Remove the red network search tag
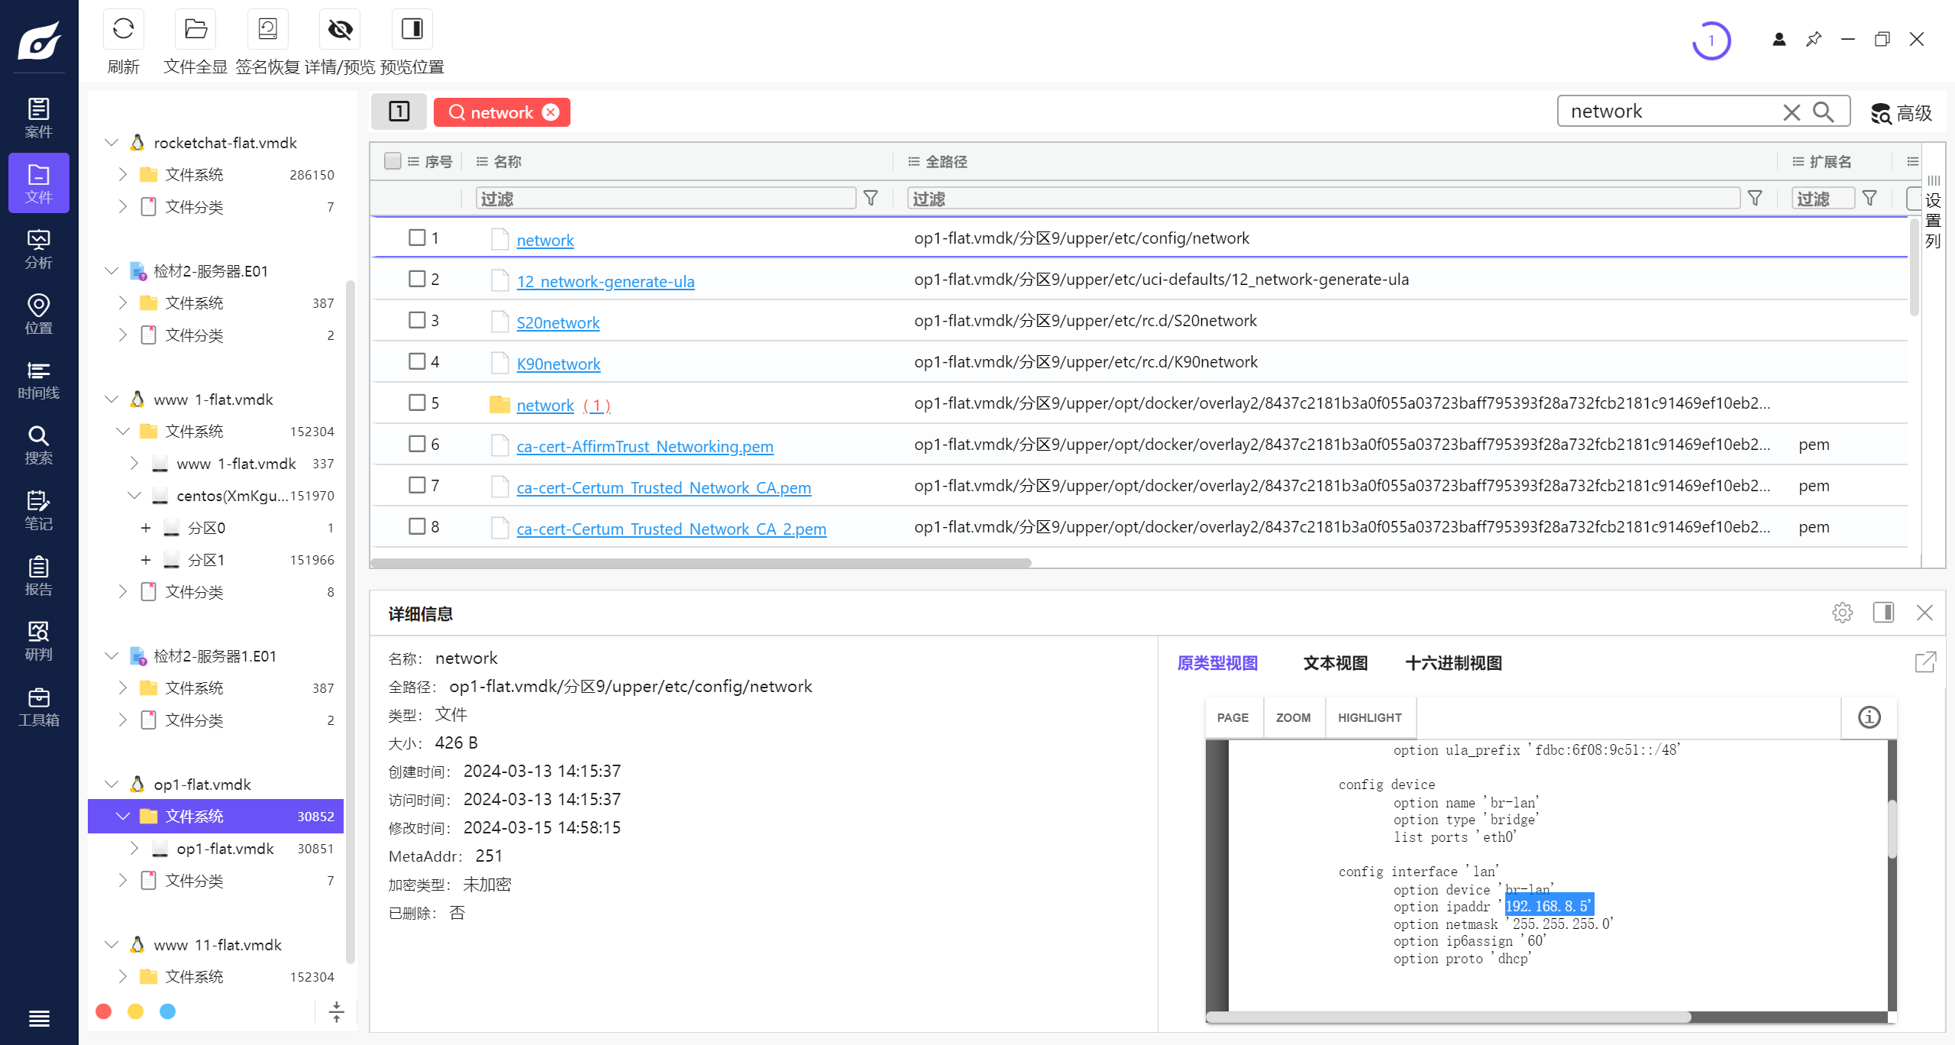 (x=551, y=112)
